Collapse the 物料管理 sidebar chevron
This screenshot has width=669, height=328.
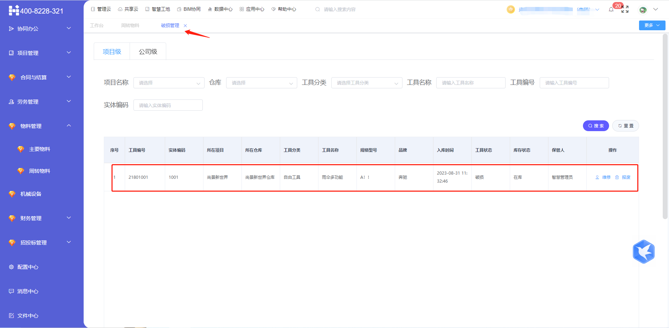click(69, 126)
